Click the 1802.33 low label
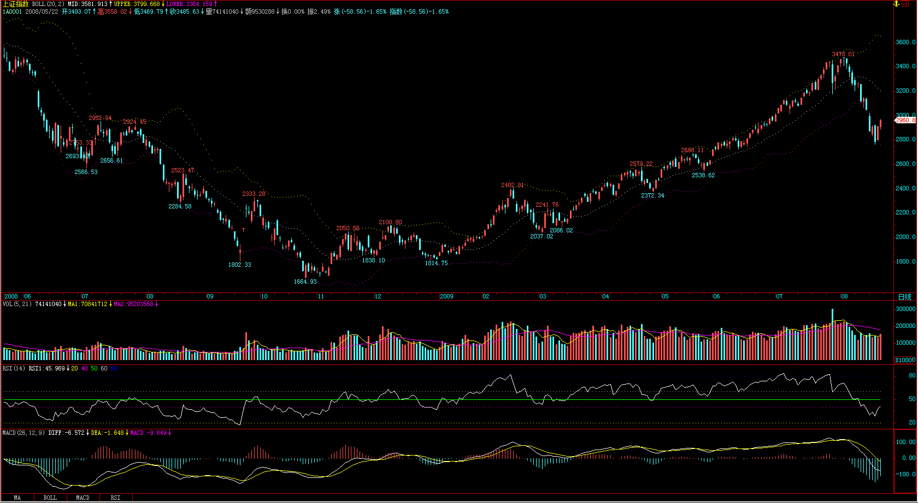 (x=240, y=265)
